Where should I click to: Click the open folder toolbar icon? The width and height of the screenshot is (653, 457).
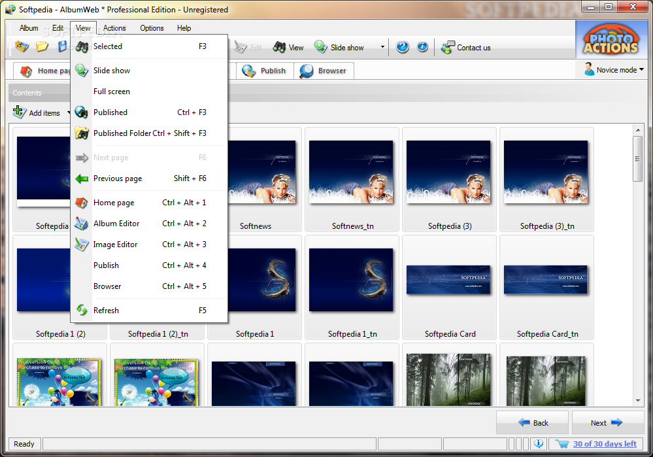coord(42,46)
